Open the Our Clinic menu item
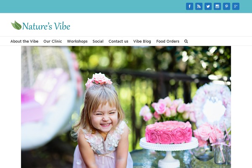 click(x=53, y=41)
